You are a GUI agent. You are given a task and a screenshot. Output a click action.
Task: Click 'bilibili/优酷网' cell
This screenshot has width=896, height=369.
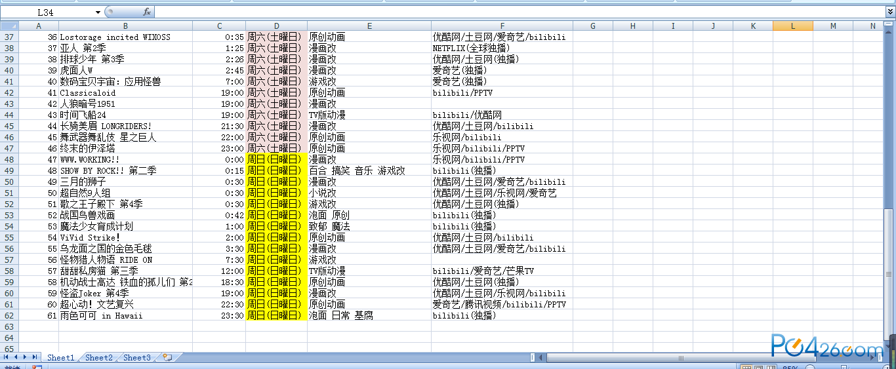pos(502,115)
